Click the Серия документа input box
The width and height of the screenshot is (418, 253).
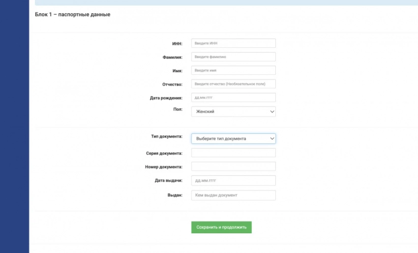tap(233, 153)
